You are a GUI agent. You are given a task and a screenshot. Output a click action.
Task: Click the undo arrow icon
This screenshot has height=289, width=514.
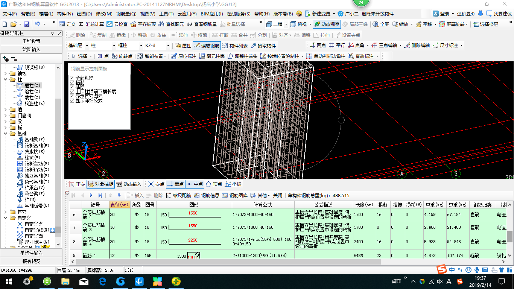(38, 24)
